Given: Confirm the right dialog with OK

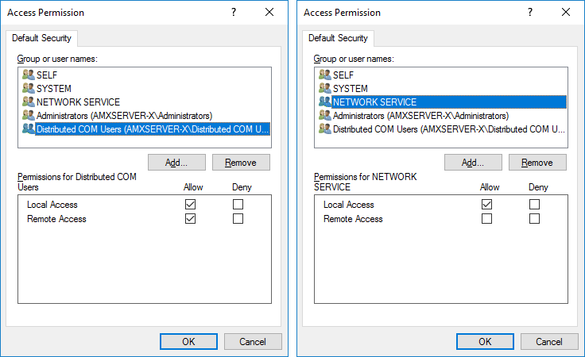Looking at the screenshot, I should click(485, 341).
